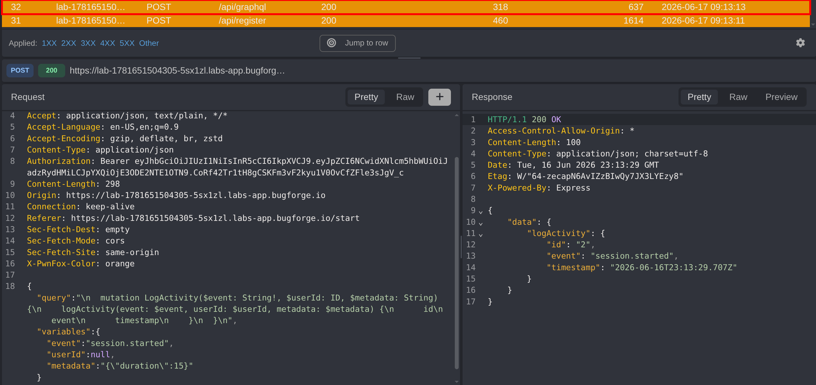The height and width of the screenshot is (385, 816).
Task: Click the X-Powered-By: Express header
Action: [539, 188]
